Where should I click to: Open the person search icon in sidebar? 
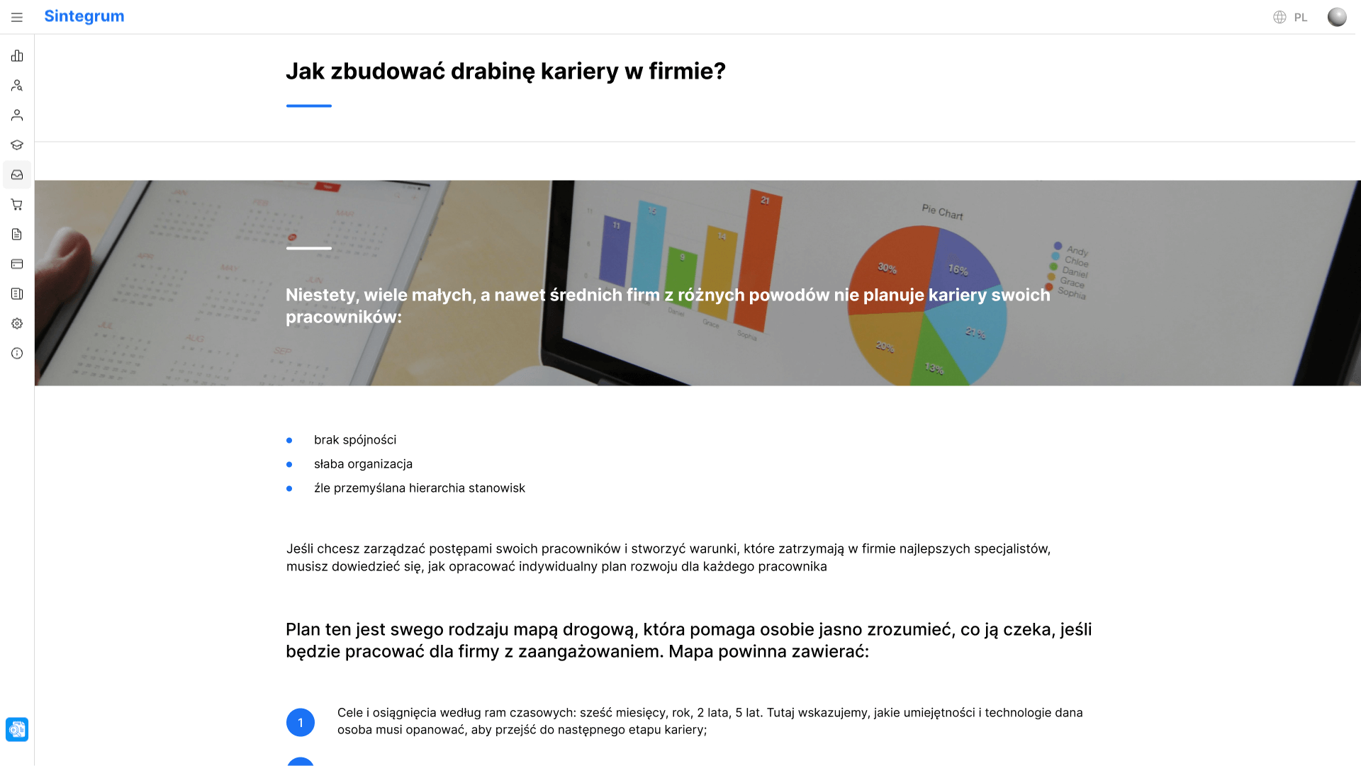point(17,86)
